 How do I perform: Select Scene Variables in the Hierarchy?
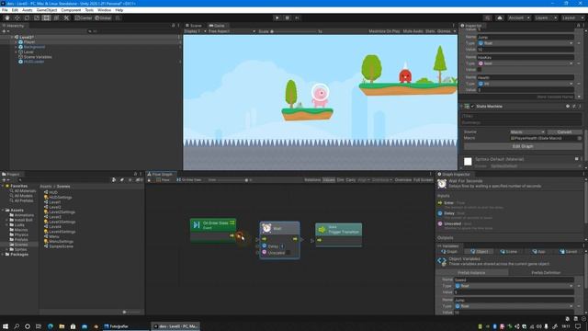(x=38, y=57)
